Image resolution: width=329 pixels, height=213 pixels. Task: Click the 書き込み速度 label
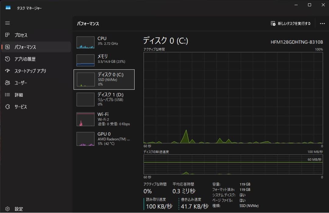191,199
